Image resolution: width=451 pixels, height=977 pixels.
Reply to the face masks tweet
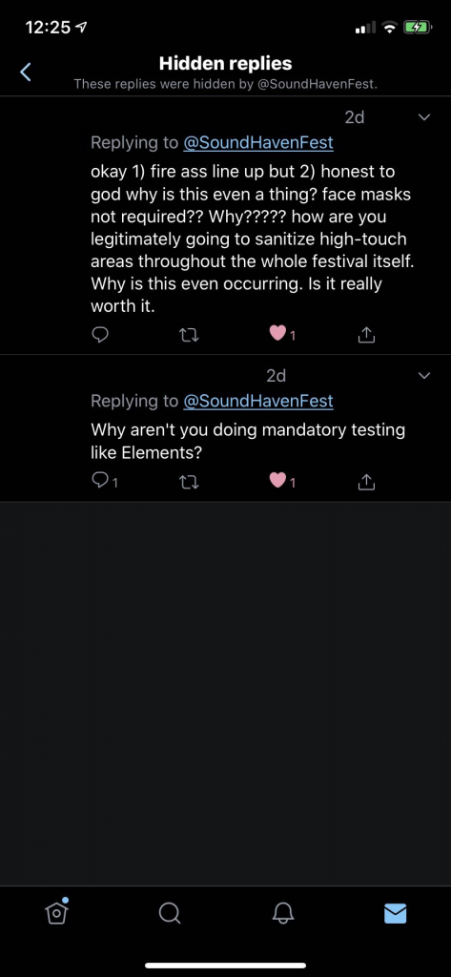100,335
